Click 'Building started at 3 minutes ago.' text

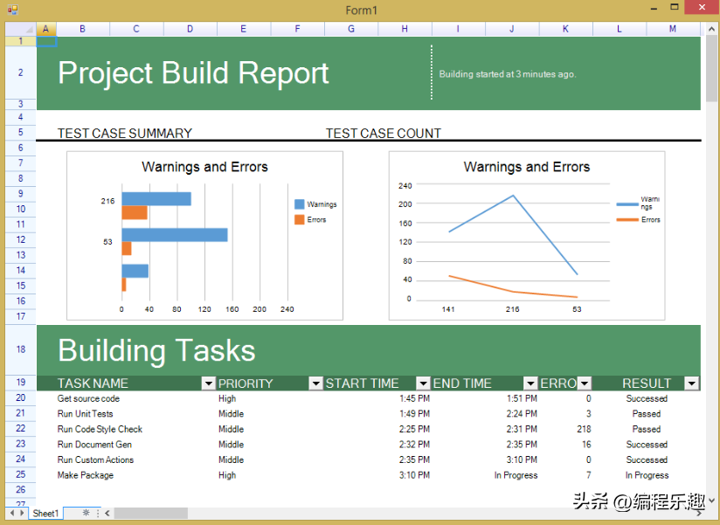(508, 74)
